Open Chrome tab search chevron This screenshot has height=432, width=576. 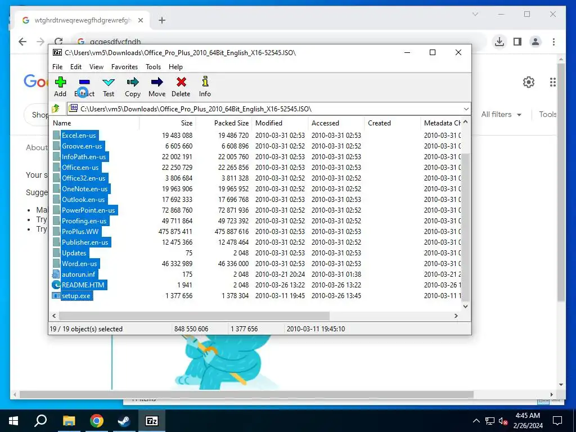click(475, 14)
